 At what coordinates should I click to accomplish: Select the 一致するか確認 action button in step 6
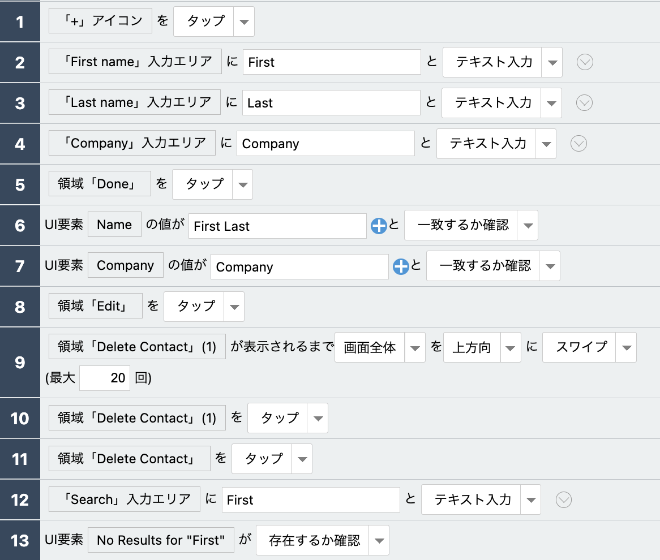(x=461, y=225)
